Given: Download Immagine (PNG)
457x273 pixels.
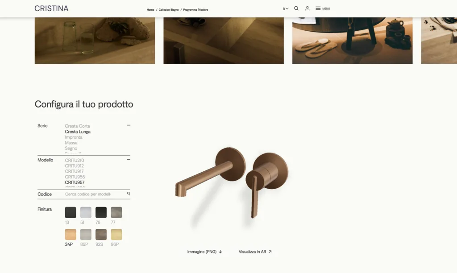Looking at the screenshot, I should pyautogui.click(x=204, y=252).
